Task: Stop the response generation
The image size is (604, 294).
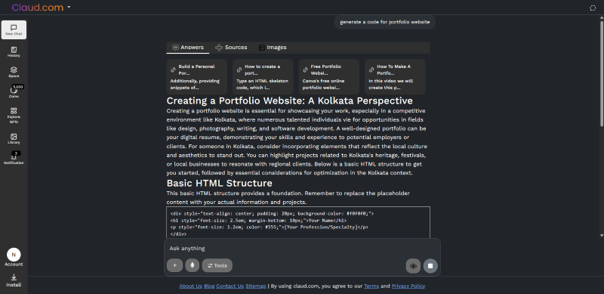Action: pyautogui.click(x=430, y=266)
